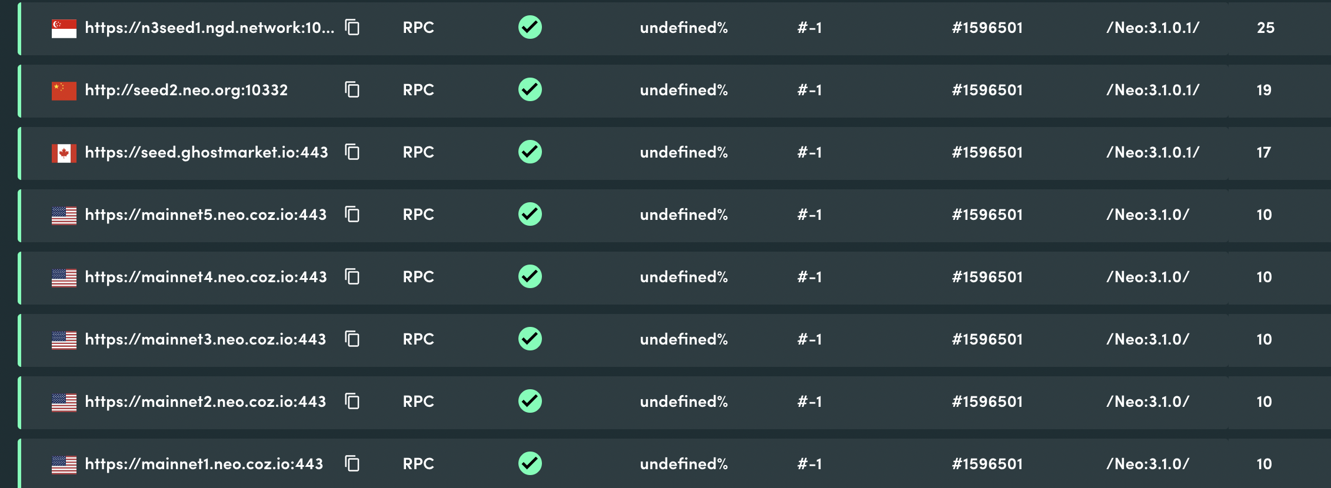The height and width of the screenshot is (488, 1331).
Task: Click the green accent bar beside mainnet5 row
Action: (x=19, y=215)
